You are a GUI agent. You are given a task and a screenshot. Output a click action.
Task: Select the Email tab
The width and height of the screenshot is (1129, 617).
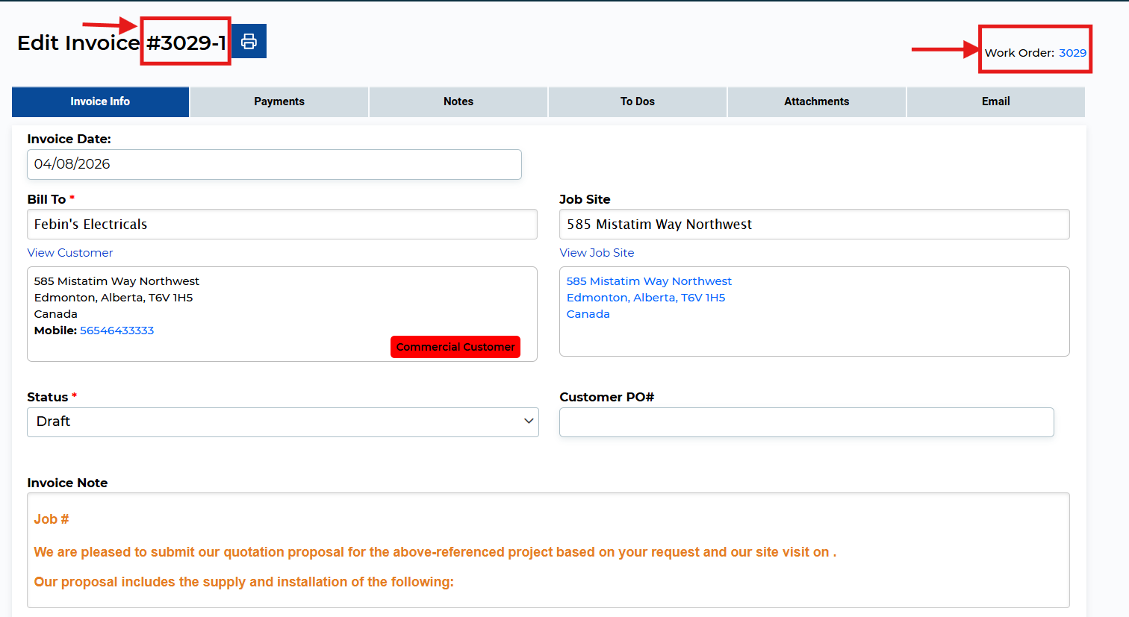click(x=995, y=101)
